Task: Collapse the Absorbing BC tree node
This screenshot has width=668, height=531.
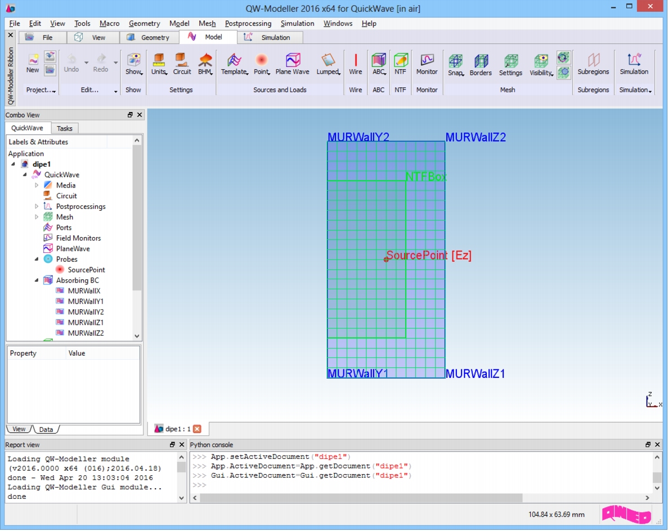Action: (x=37, y=280)
